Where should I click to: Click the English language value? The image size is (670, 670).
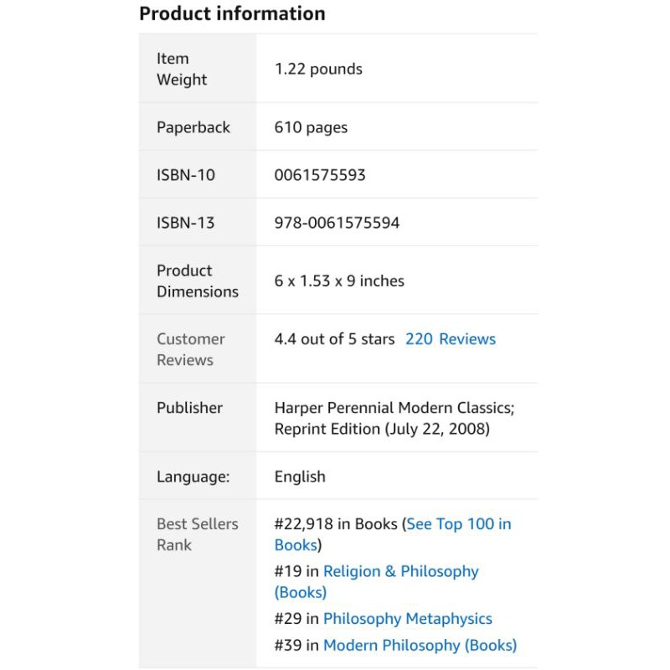click(300, 477)
